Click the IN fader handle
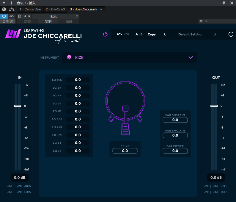Viewport: 236px width, 202px height. click(x=18, y=106)
